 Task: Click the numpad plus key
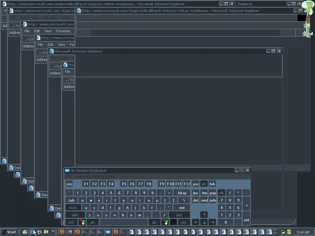(246, 204)
